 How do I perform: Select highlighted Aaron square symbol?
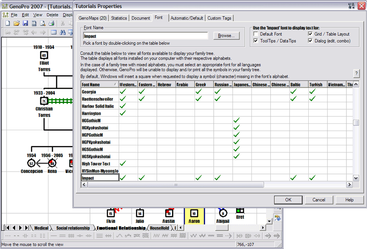(x=194, y=213)
